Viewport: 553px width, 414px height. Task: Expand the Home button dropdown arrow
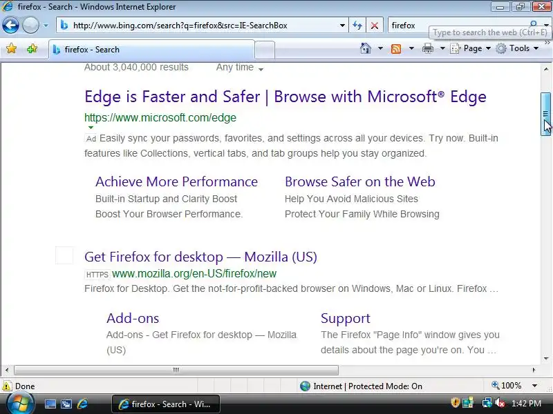380,48
